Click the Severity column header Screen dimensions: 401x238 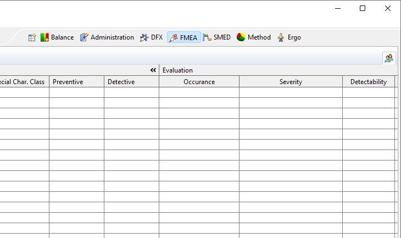pos(291,82)
